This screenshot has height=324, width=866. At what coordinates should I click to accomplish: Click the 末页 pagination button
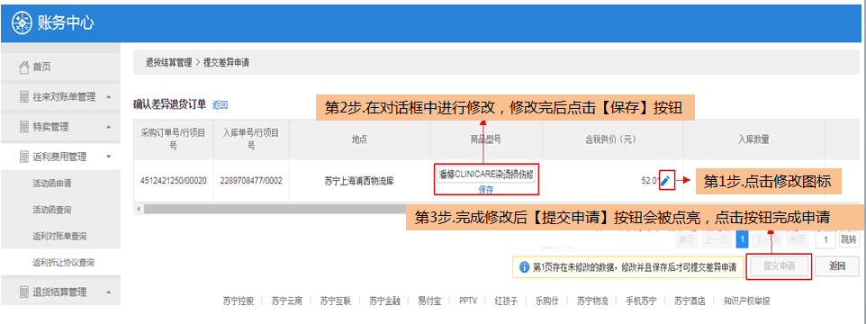797,239
